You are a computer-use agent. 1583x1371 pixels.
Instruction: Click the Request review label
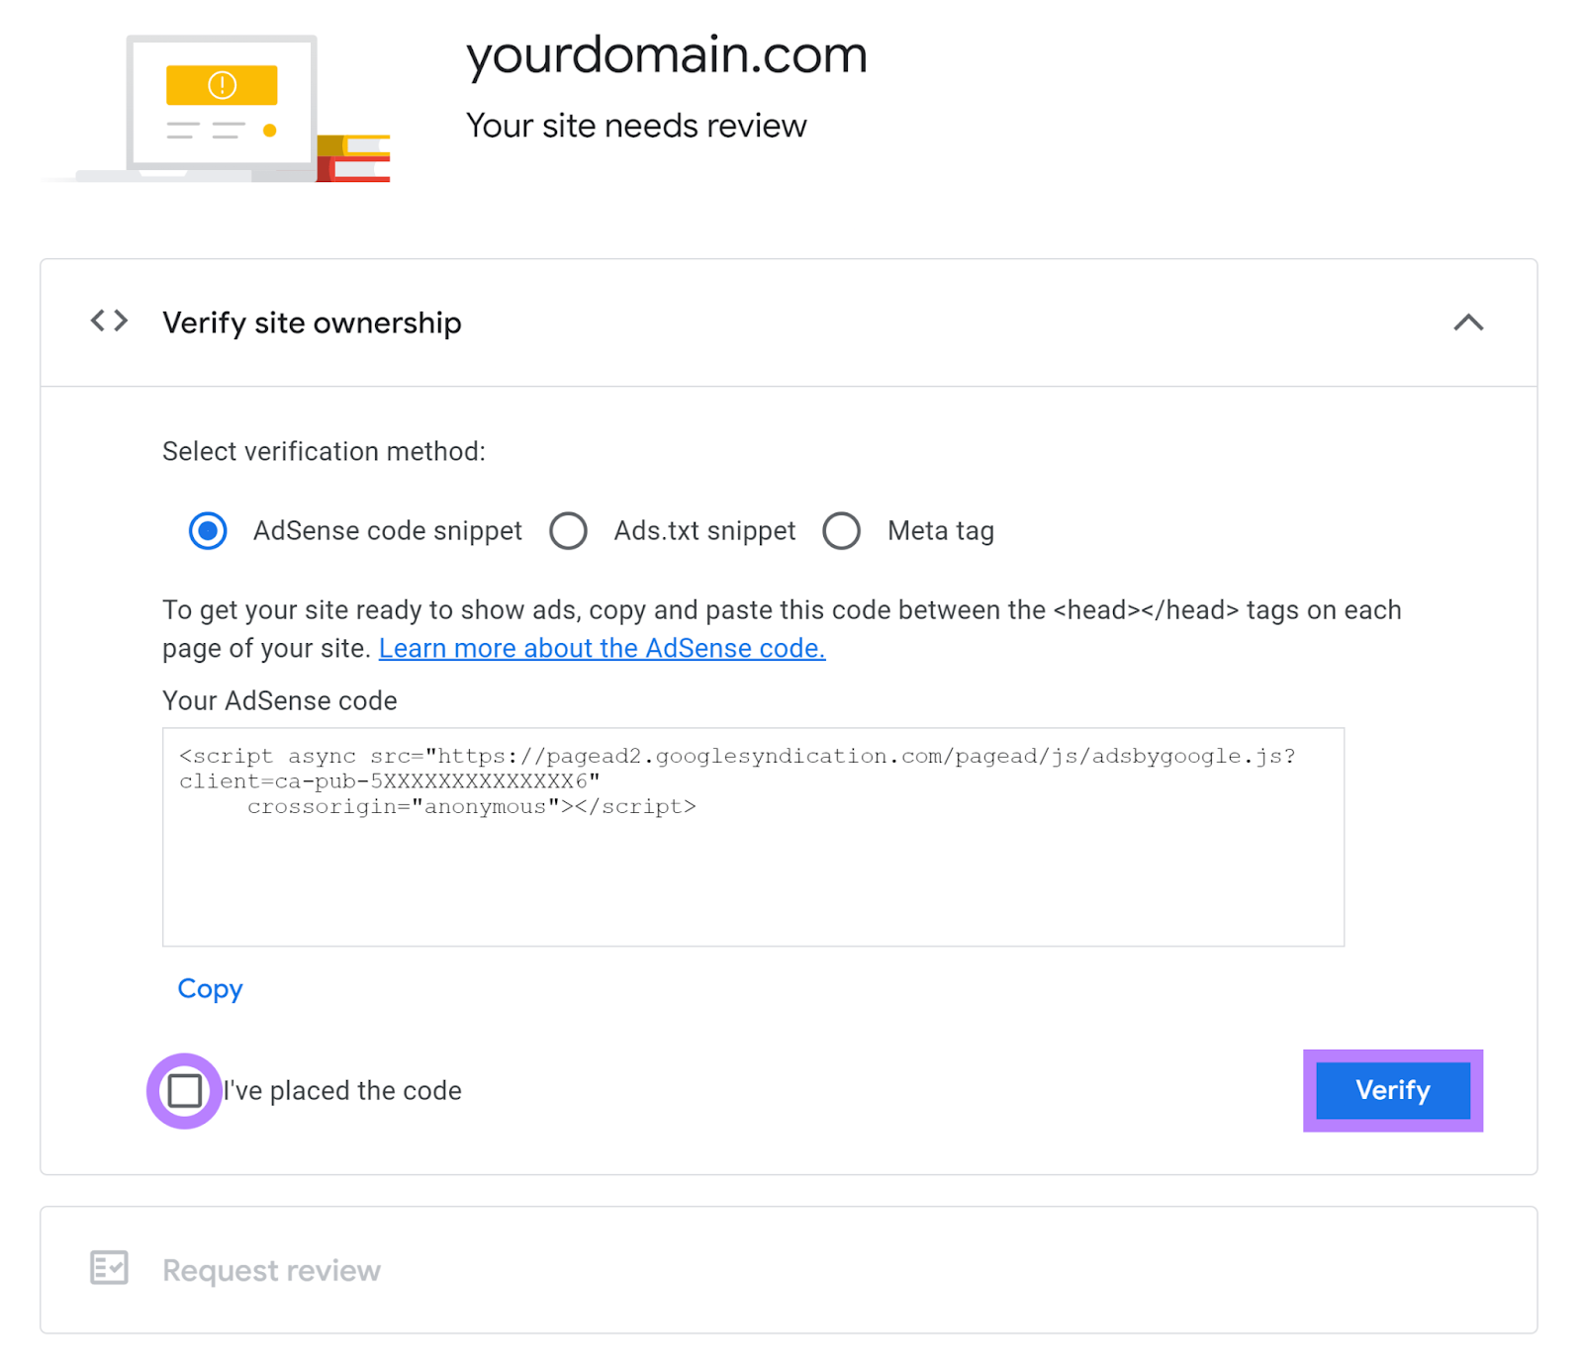(270, 1269)
